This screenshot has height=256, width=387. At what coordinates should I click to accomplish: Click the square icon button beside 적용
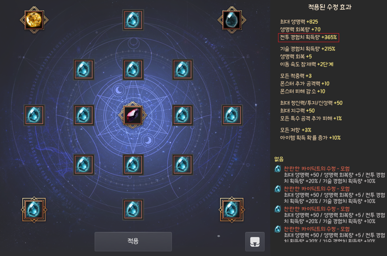(x=255, y=241)
